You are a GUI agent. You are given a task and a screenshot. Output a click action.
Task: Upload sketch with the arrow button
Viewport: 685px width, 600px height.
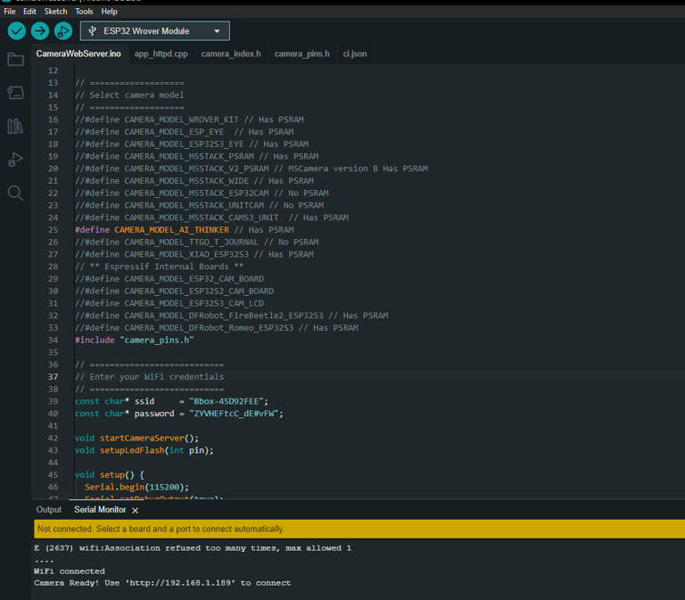point(40,31)
